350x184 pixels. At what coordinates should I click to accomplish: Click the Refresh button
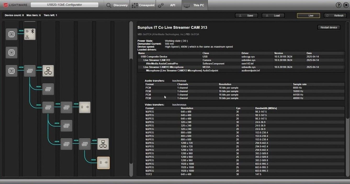point(335,15)
